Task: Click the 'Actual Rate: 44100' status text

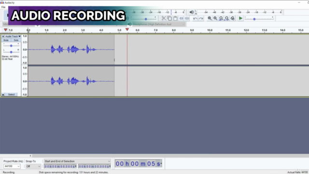Action: click(297, 172)
